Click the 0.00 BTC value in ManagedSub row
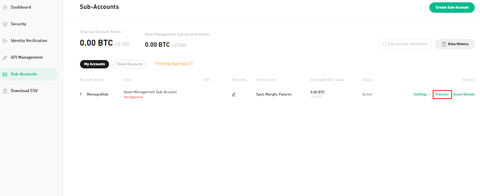Image resolution: width=480 pixels, height=196 pixels. (317, 92)
